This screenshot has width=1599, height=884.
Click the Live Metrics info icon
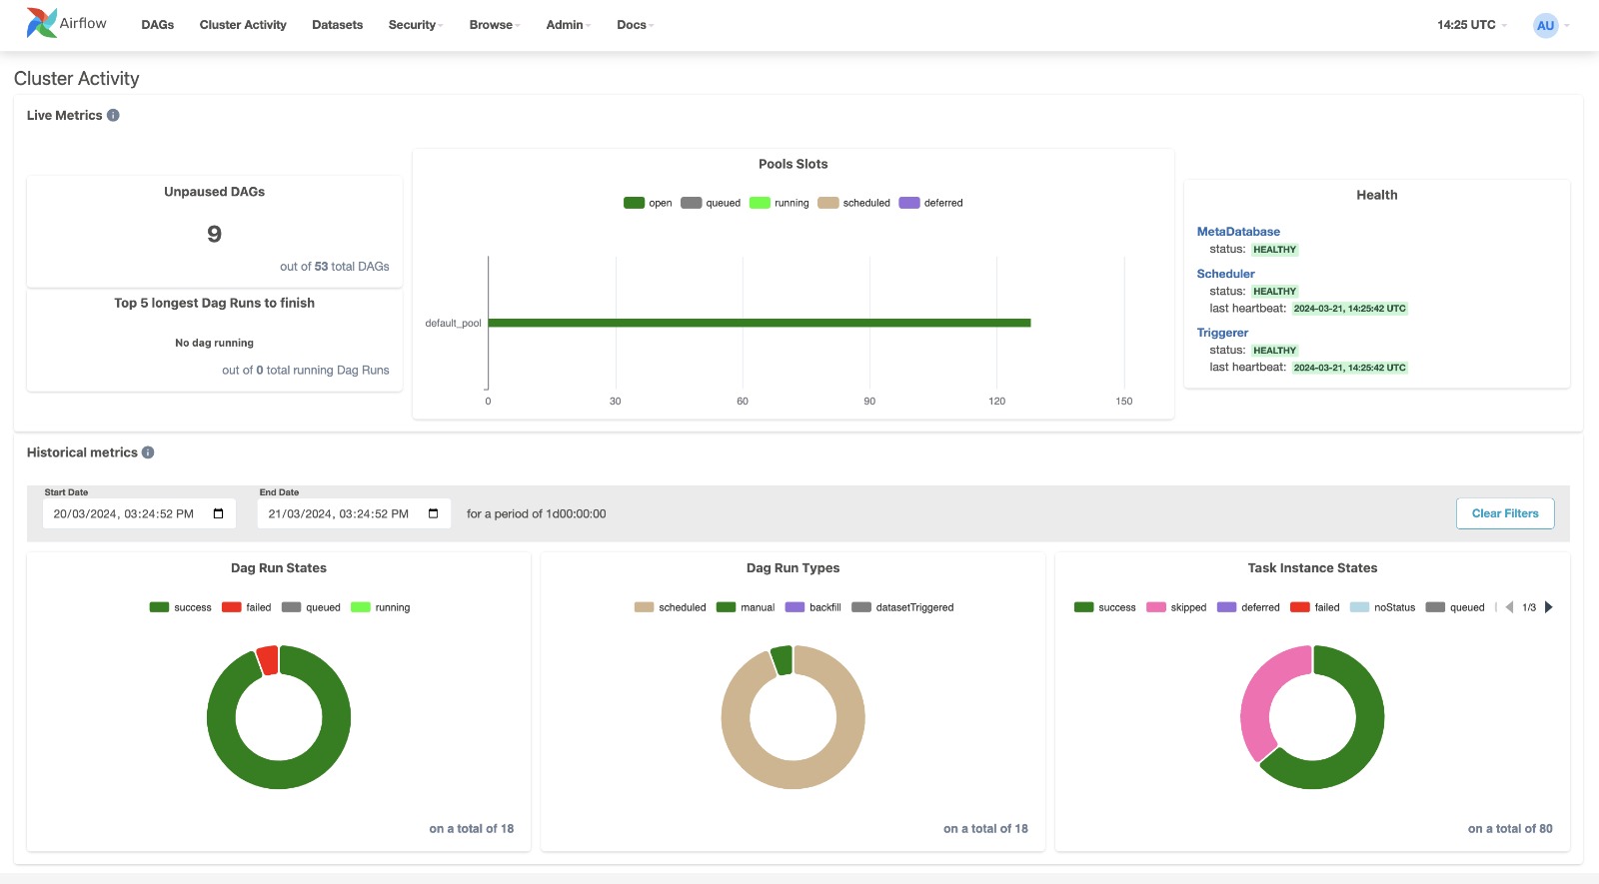point(113,116)
